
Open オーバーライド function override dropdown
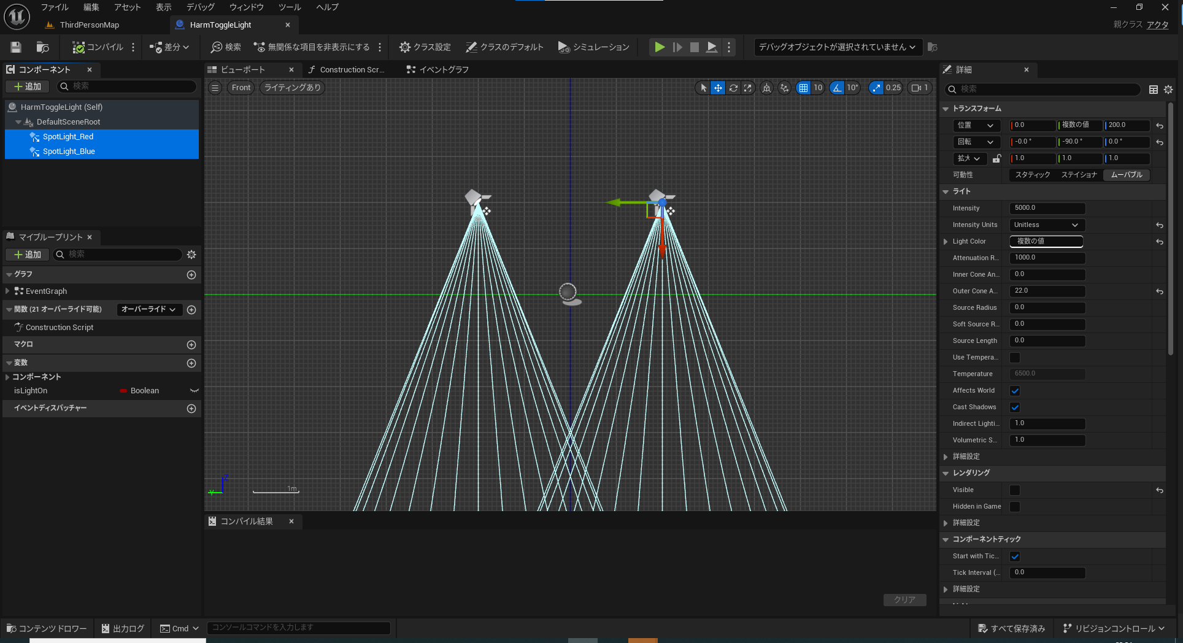click(148, 310)
